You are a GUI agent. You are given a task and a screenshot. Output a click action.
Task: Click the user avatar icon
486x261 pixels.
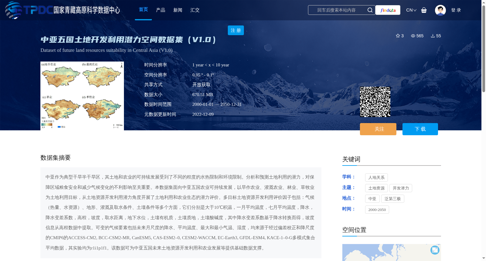coord(440,10)
